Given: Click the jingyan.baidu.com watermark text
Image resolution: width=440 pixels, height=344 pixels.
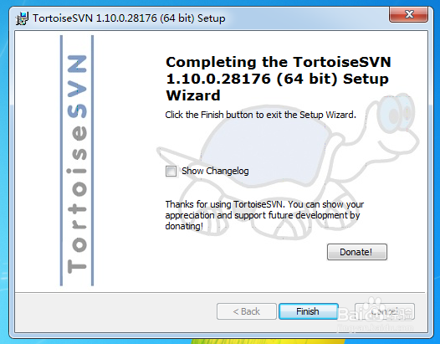Looking at the screenshot, I should [375, 327].
